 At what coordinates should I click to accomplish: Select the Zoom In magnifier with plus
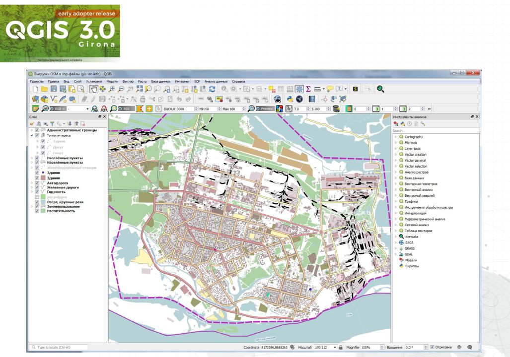[x=112, y=89]
